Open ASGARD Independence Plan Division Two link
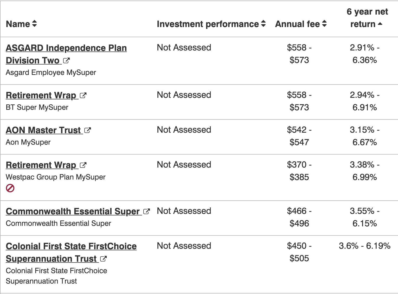 pos(66,48)
